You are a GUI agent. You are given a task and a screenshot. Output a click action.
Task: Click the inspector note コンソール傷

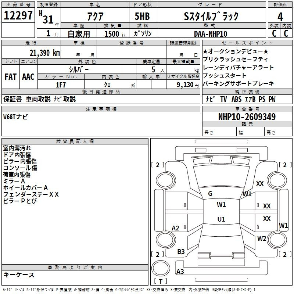point(20,168)
